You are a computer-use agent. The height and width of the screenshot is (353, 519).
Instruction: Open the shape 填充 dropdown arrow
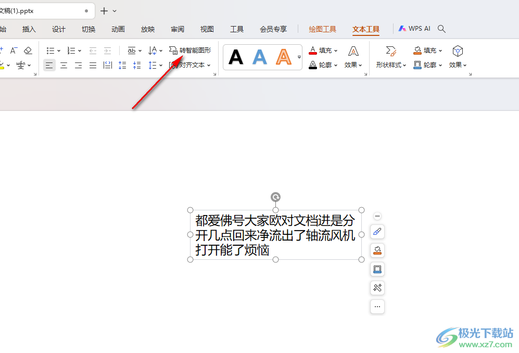pyautogui.click(x=440, y=51)
